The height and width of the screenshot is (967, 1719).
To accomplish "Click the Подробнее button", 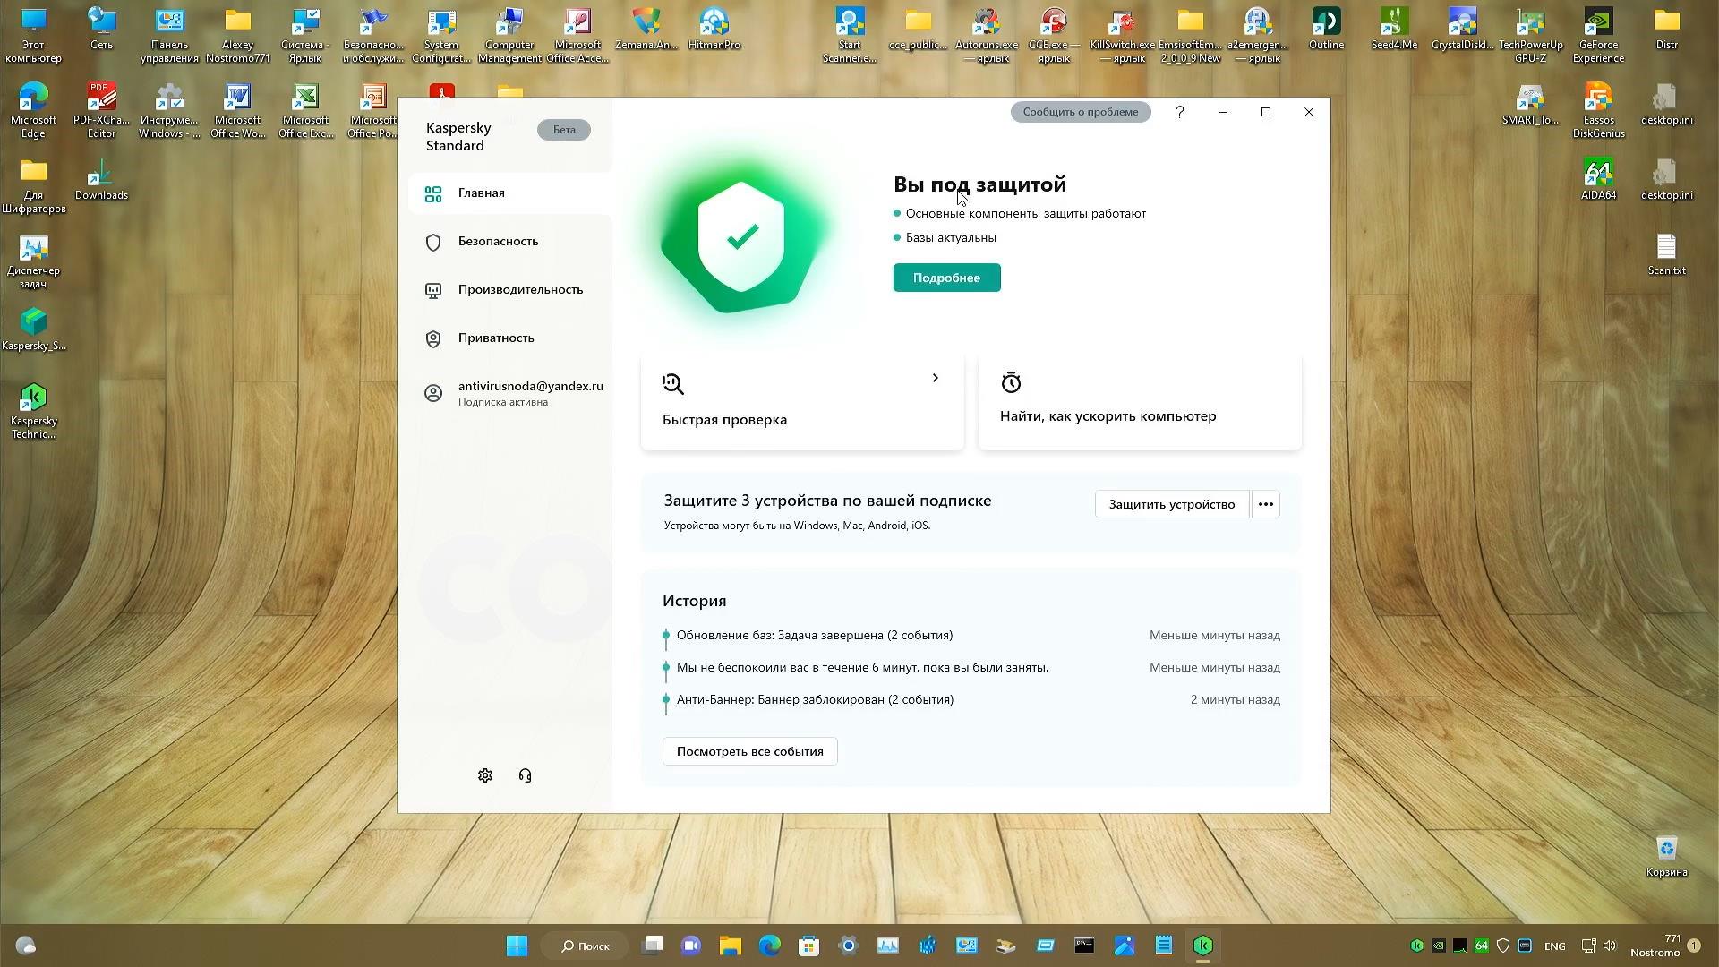I will tap(946, 278).
